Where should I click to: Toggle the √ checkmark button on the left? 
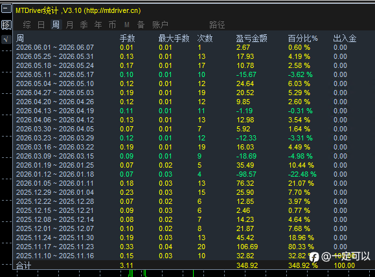(x=6, y=39)
